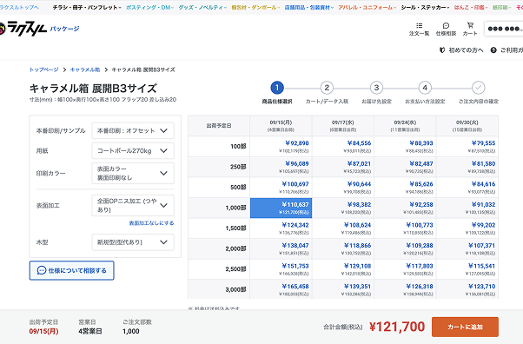
Task: Click ラクスルトップへ link
Action: click(19, 7)
